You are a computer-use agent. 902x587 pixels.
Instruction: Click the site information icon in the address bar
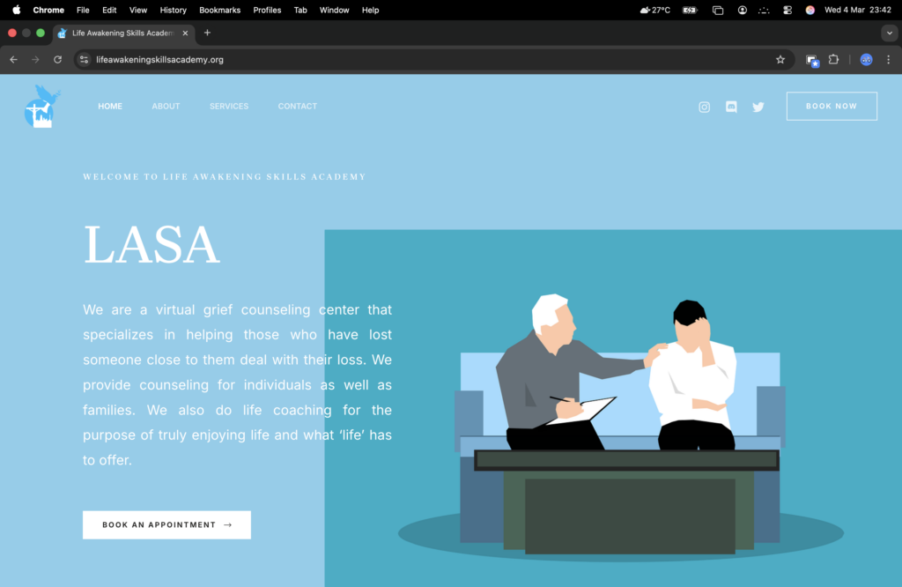pyautogui.click(x=84, y=61)
